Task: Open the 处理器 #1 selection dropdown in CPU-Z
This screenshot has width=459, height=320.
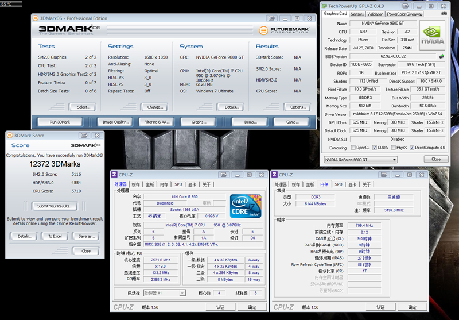Action: tap(165, 293)
